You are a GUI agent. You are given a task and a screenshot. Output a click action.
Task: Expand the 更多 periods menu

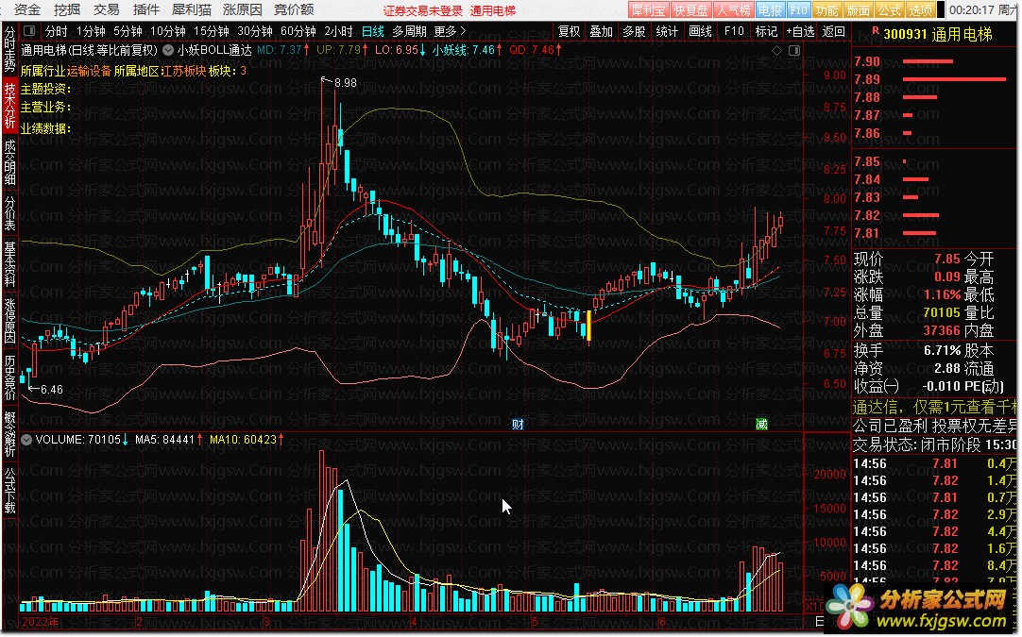[x=450, y=31]
